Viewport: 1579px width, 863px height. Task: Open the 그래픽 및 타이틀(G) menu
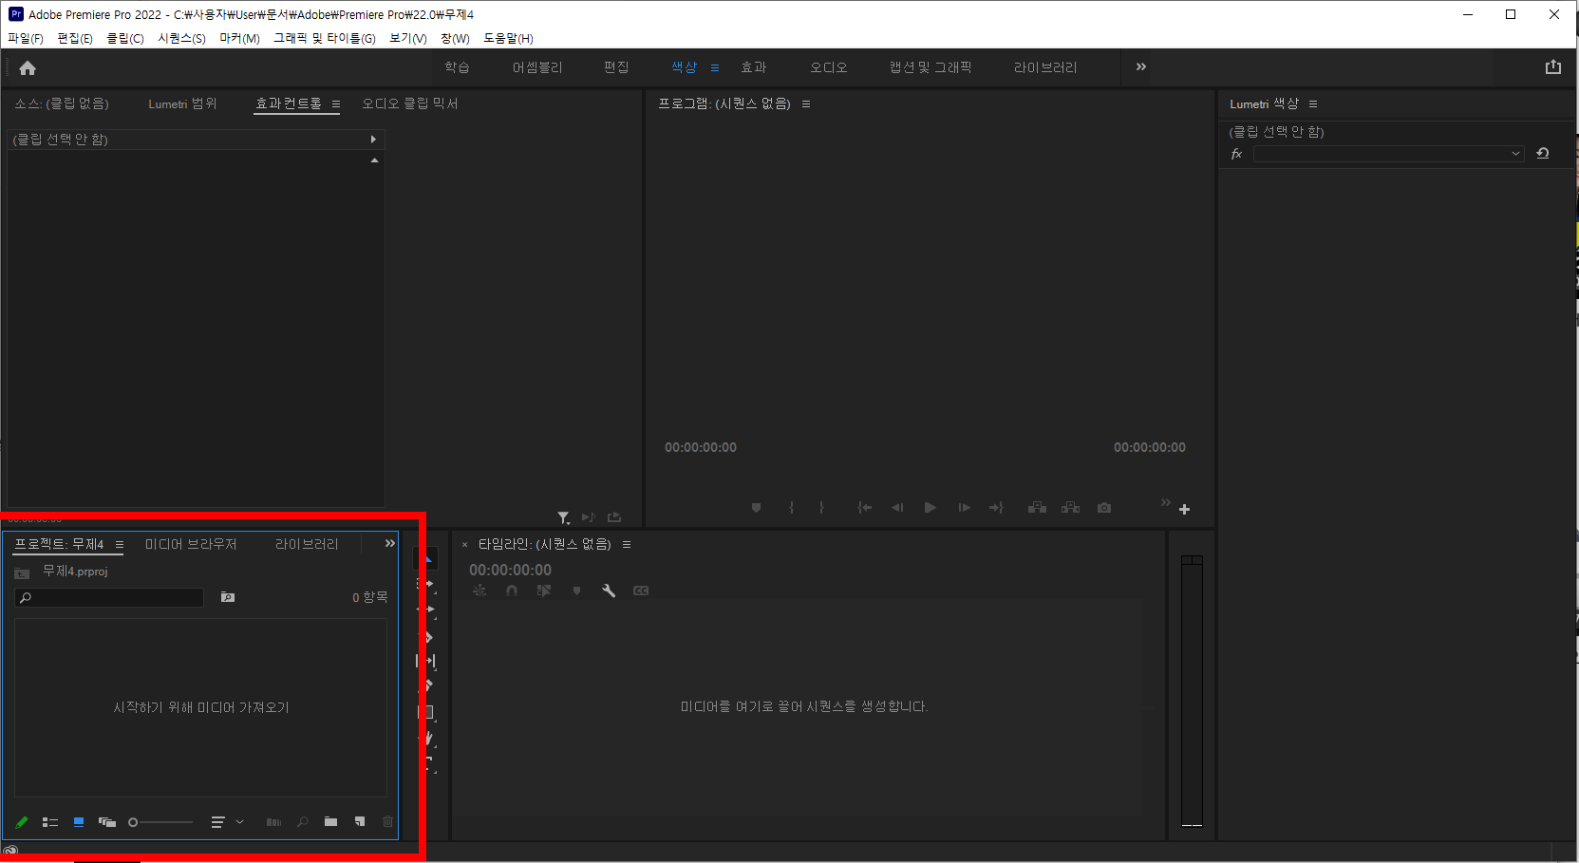tap(325, 38)
